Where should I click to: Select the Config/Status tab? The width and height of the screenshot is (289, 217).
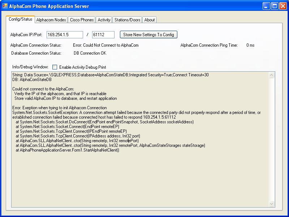20,19
